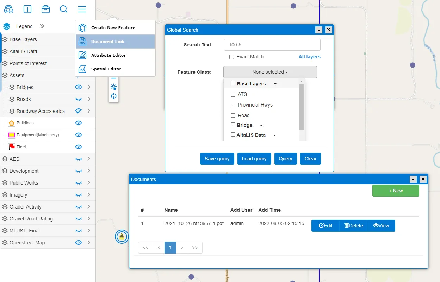Open the Feature Class None selected dropdown
This screenshot has height=282, width=440.
tap(270, 72)
